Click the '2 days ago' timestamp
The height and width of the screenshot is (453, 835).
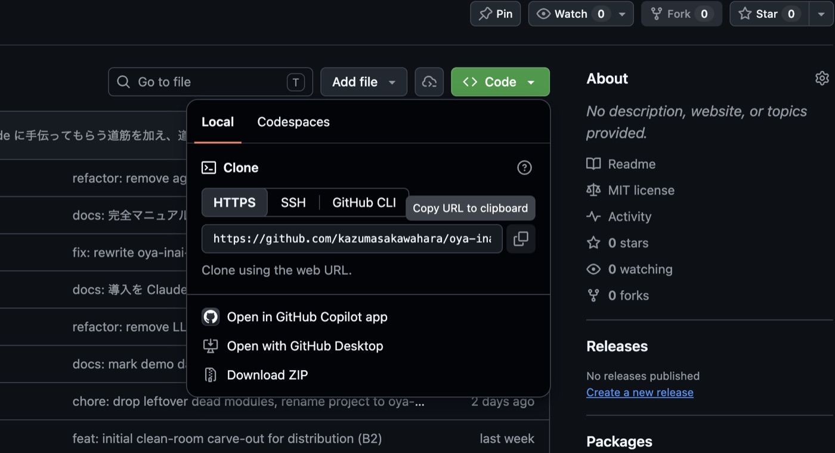pyautogui.click(x=503, y=402)
